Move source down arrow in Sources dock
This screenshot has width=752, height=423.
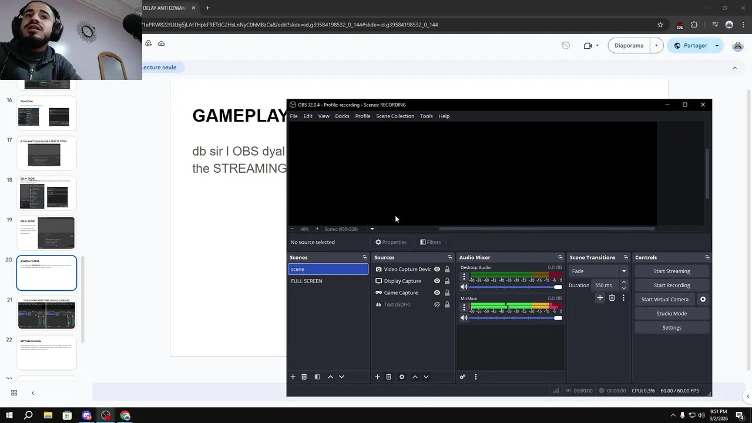(426, 377)
